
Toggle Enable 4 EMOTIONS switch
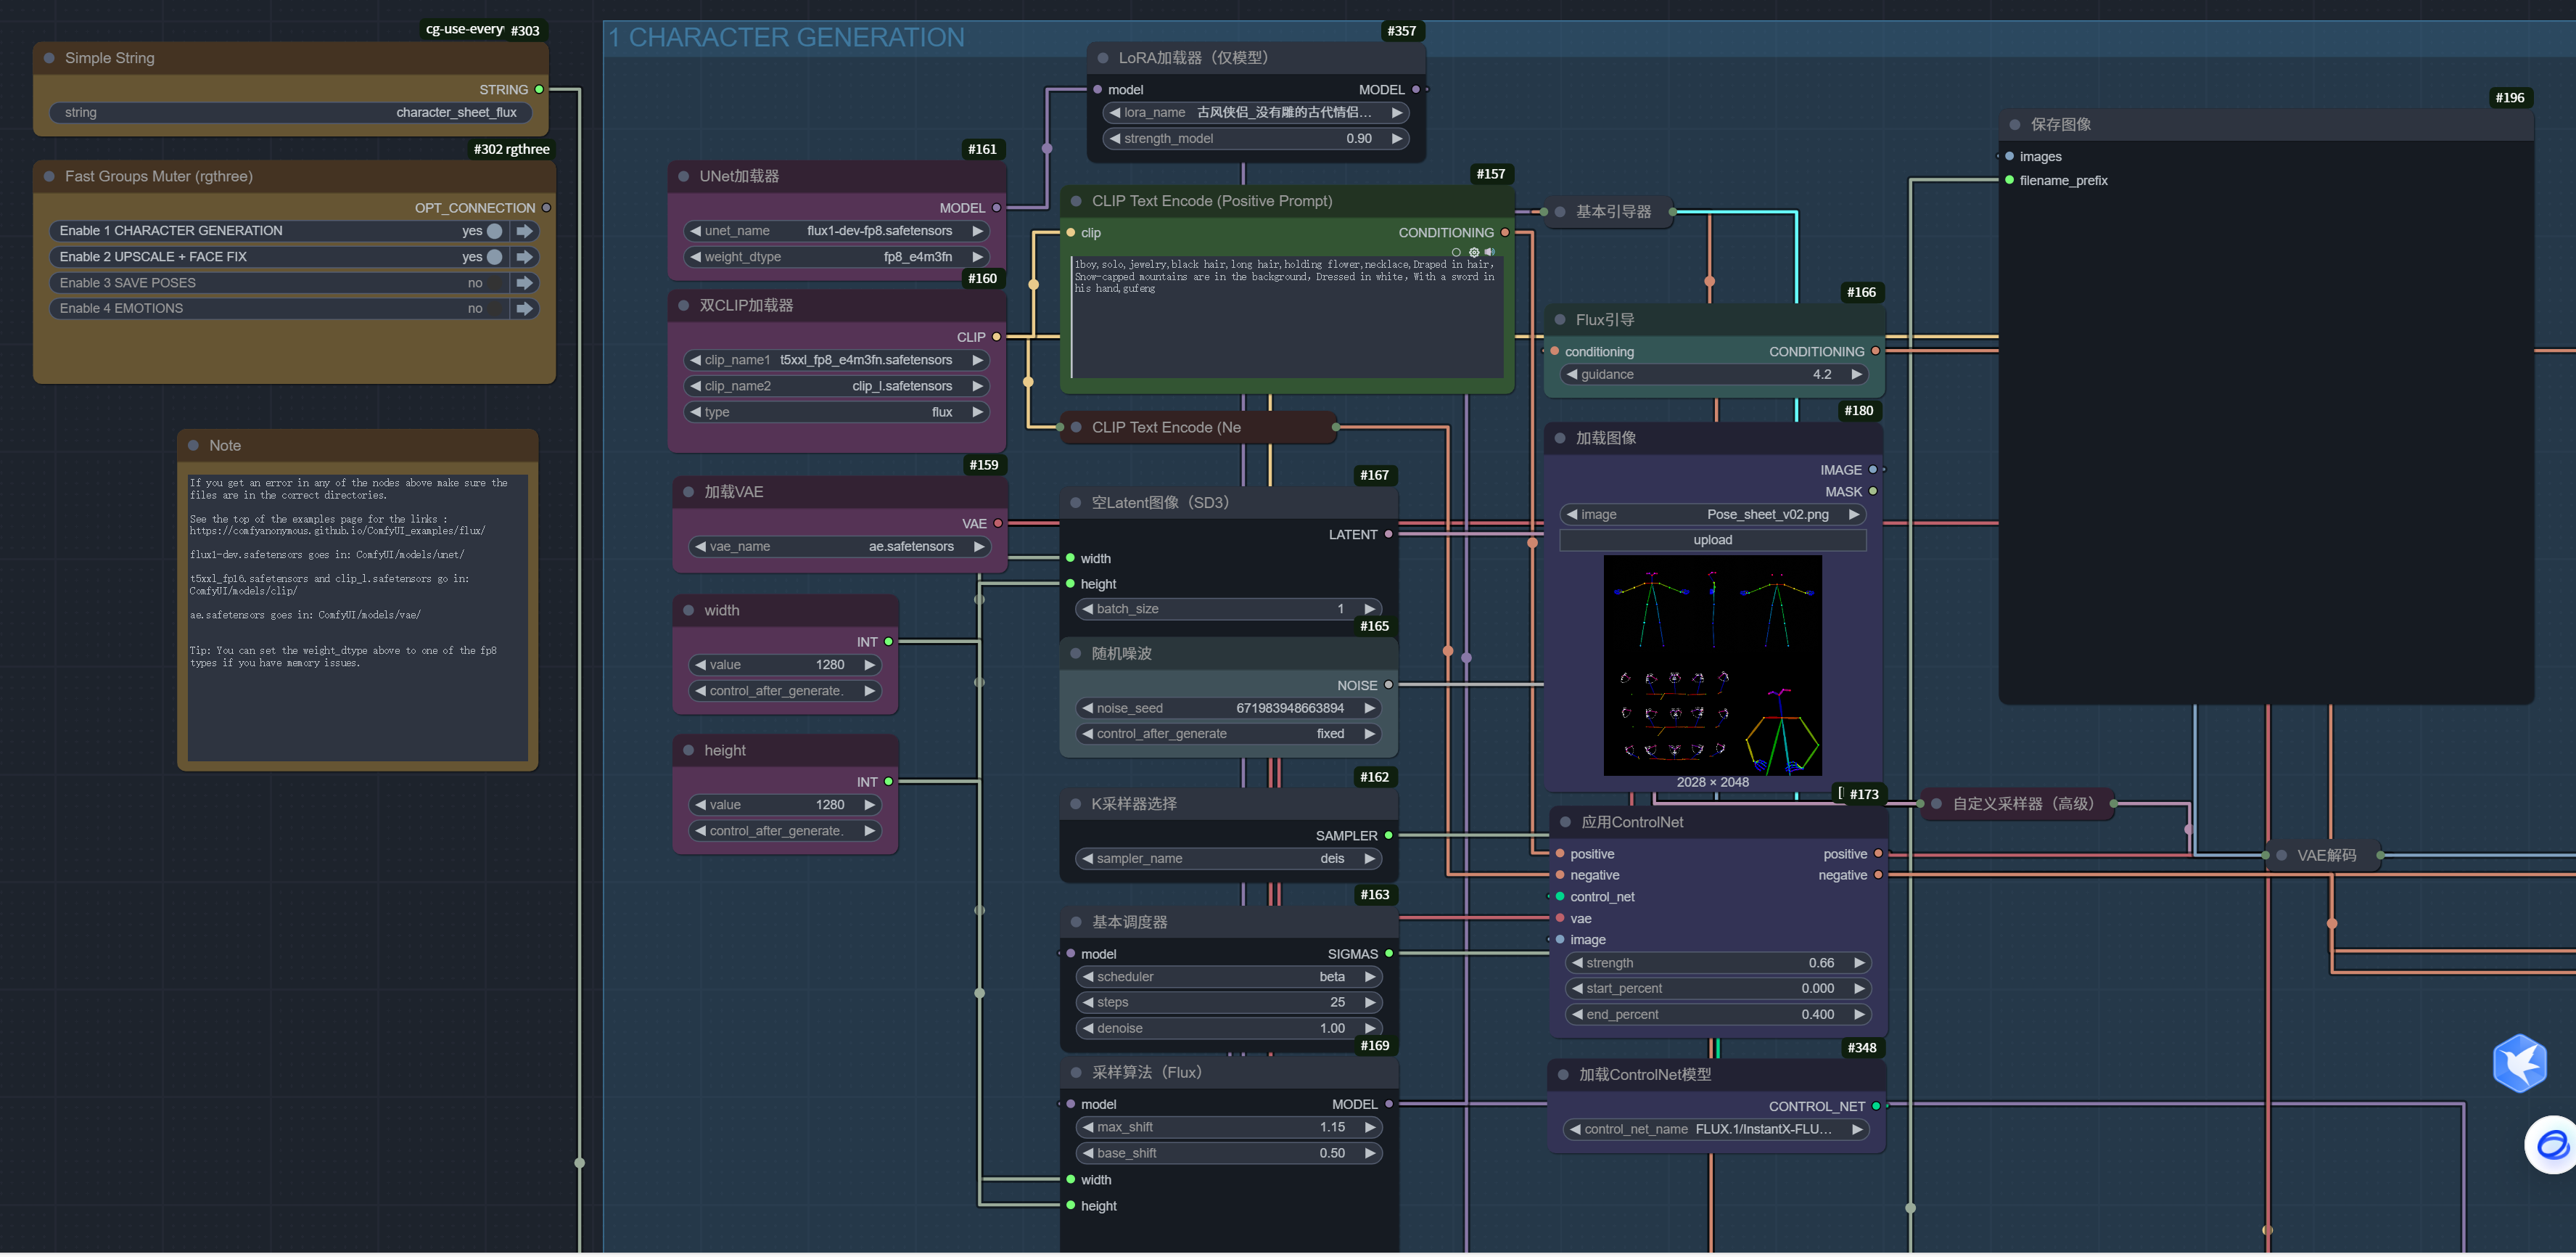click(494, 309)
